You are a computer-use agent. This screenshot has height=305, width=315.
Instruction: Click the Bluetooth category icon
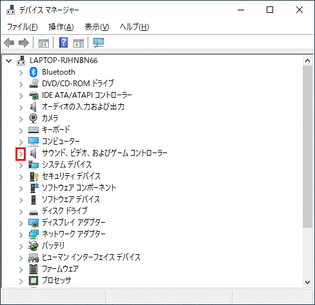click(33, 72)
